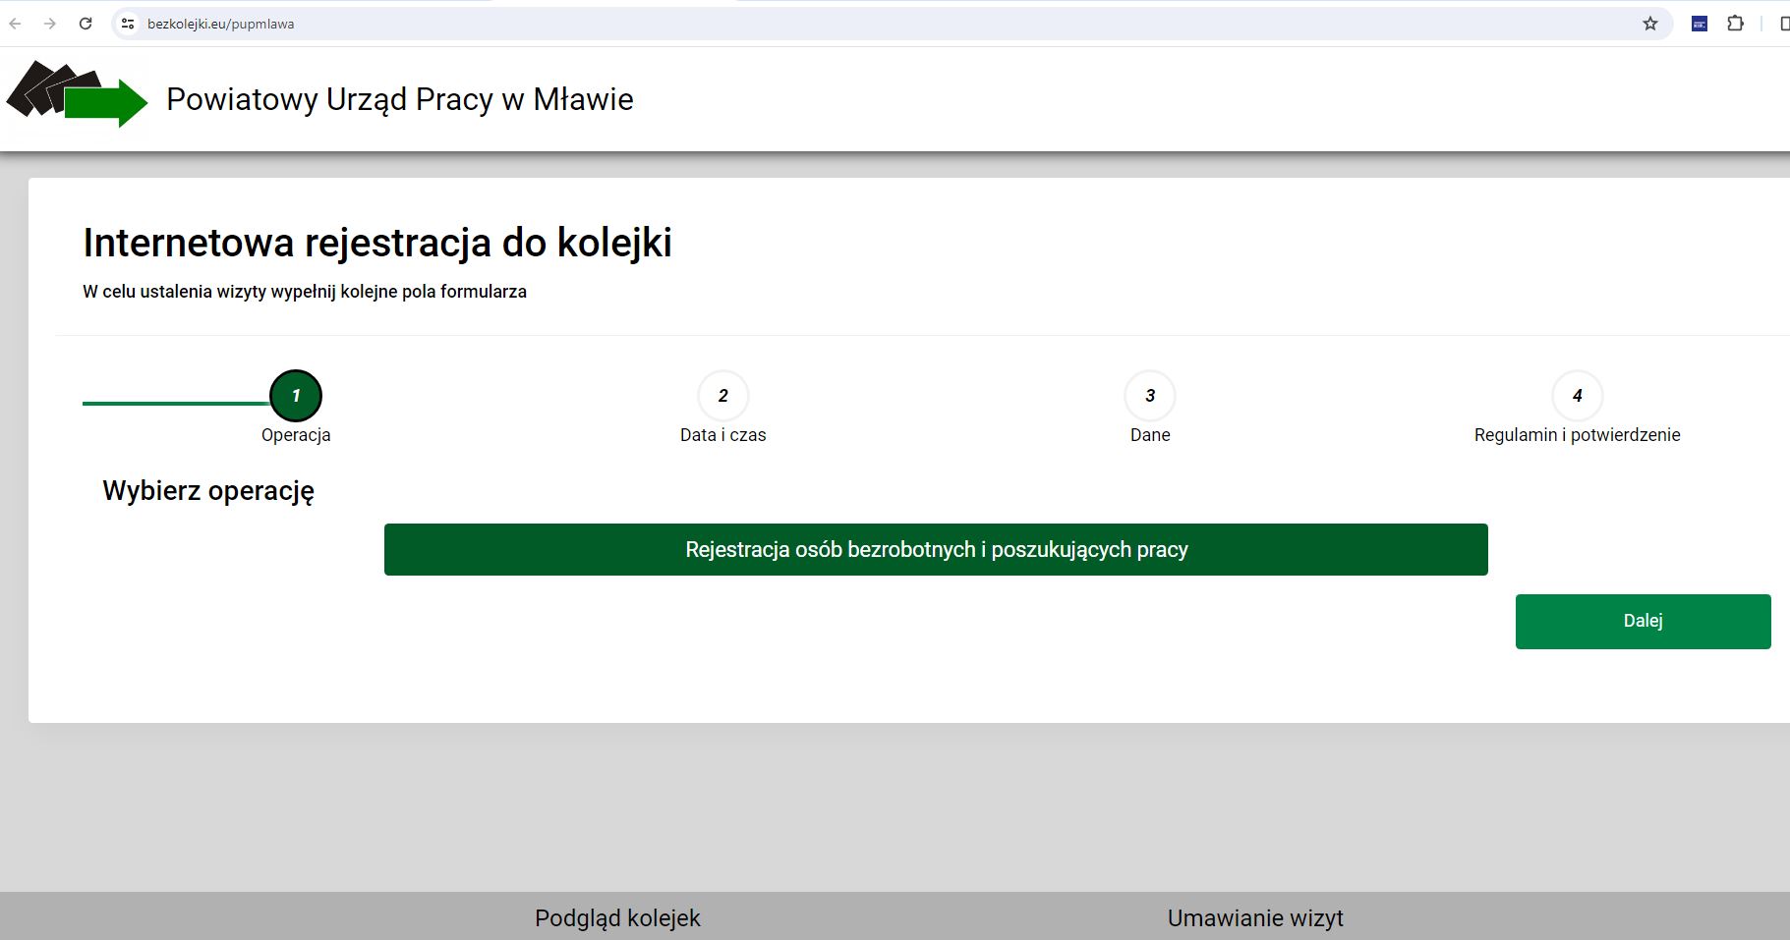The width and height of the screenshot is (1790, 940).
Task: Open the Extensions puzzle-piece icon
Action: click(1736, 24)
